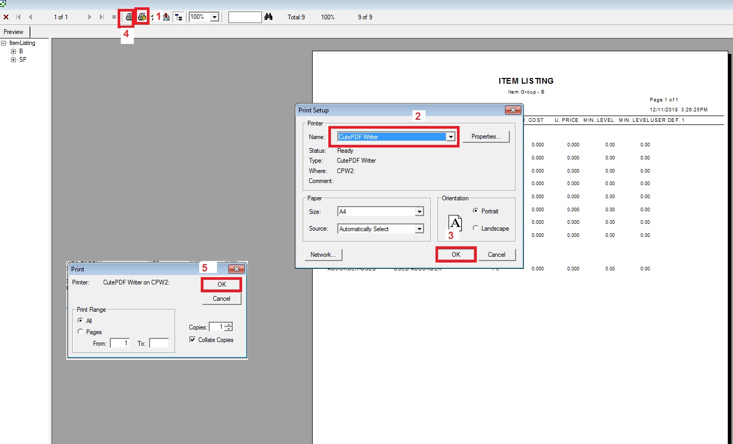The image size is (733, 444).
Task: Toggle the group tree icon
Action: pyautogui.click(x=179, y=17)
